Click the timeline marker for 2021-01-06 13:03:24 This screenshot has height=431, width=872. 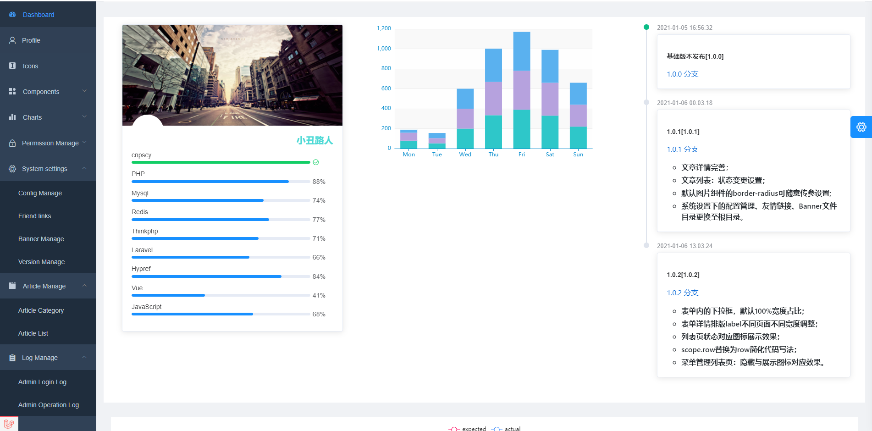click(646, 245)
